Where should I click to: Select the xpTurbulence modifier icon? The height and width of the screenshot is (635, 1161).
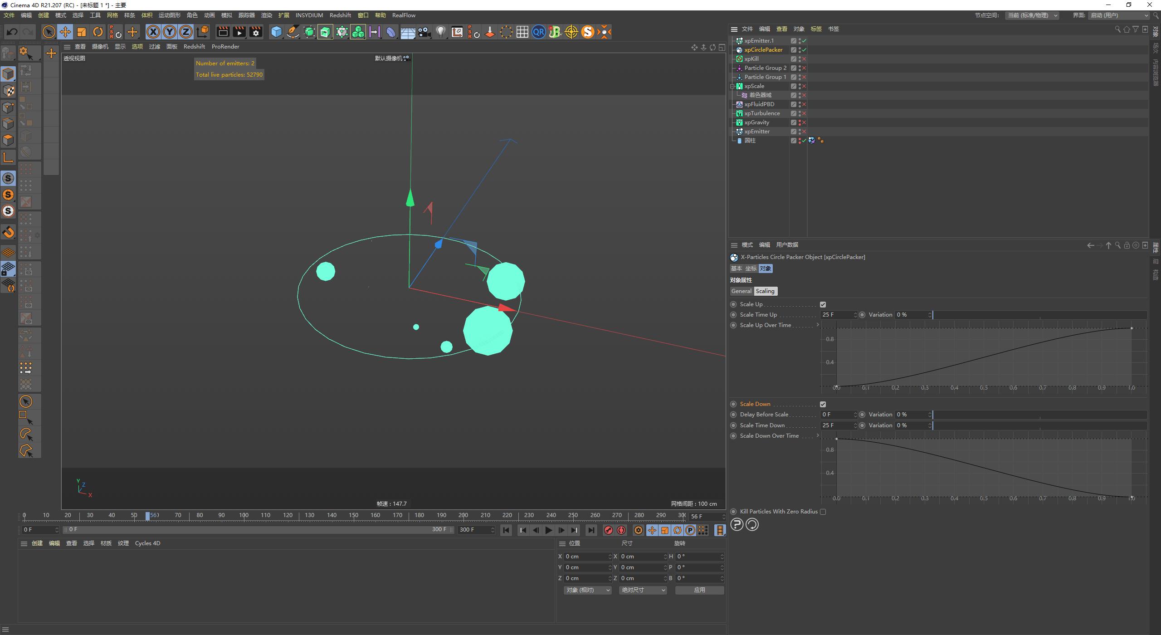[739, 113]
